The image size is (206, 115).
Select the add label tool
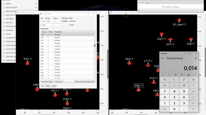pos(4,19)
